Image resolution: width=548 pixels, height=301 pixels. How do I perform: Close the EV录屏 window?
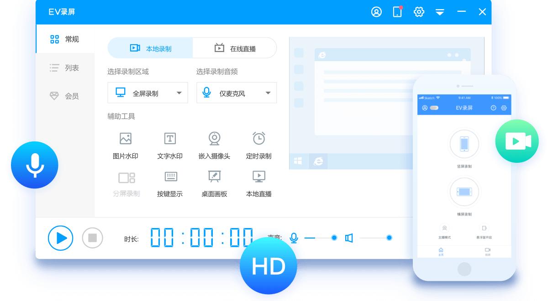(x=482, y=12)
